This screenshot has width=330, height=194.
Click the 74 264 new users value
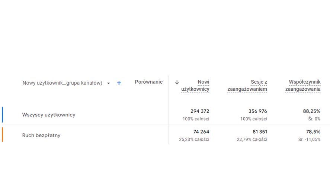tap(201, 132)
